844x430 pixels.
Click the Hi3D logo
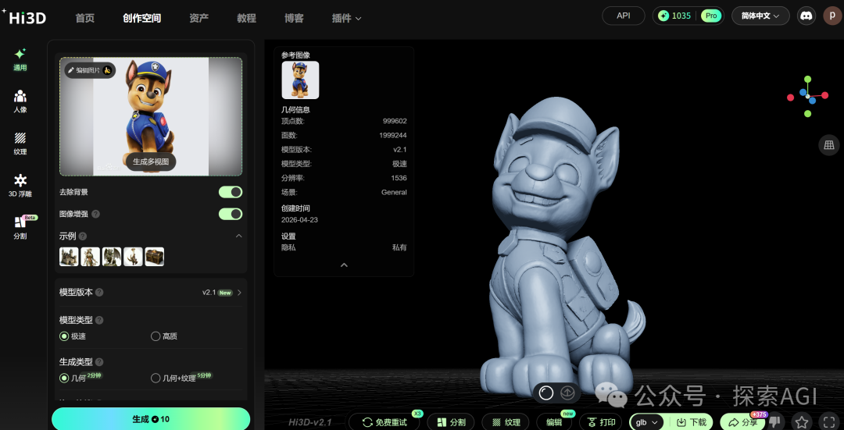tap(27, 17)
